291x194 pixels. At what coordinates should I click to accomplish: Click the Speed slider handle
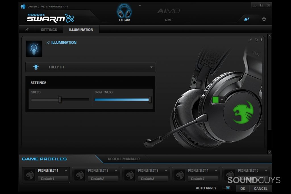[x=60, y=99]
